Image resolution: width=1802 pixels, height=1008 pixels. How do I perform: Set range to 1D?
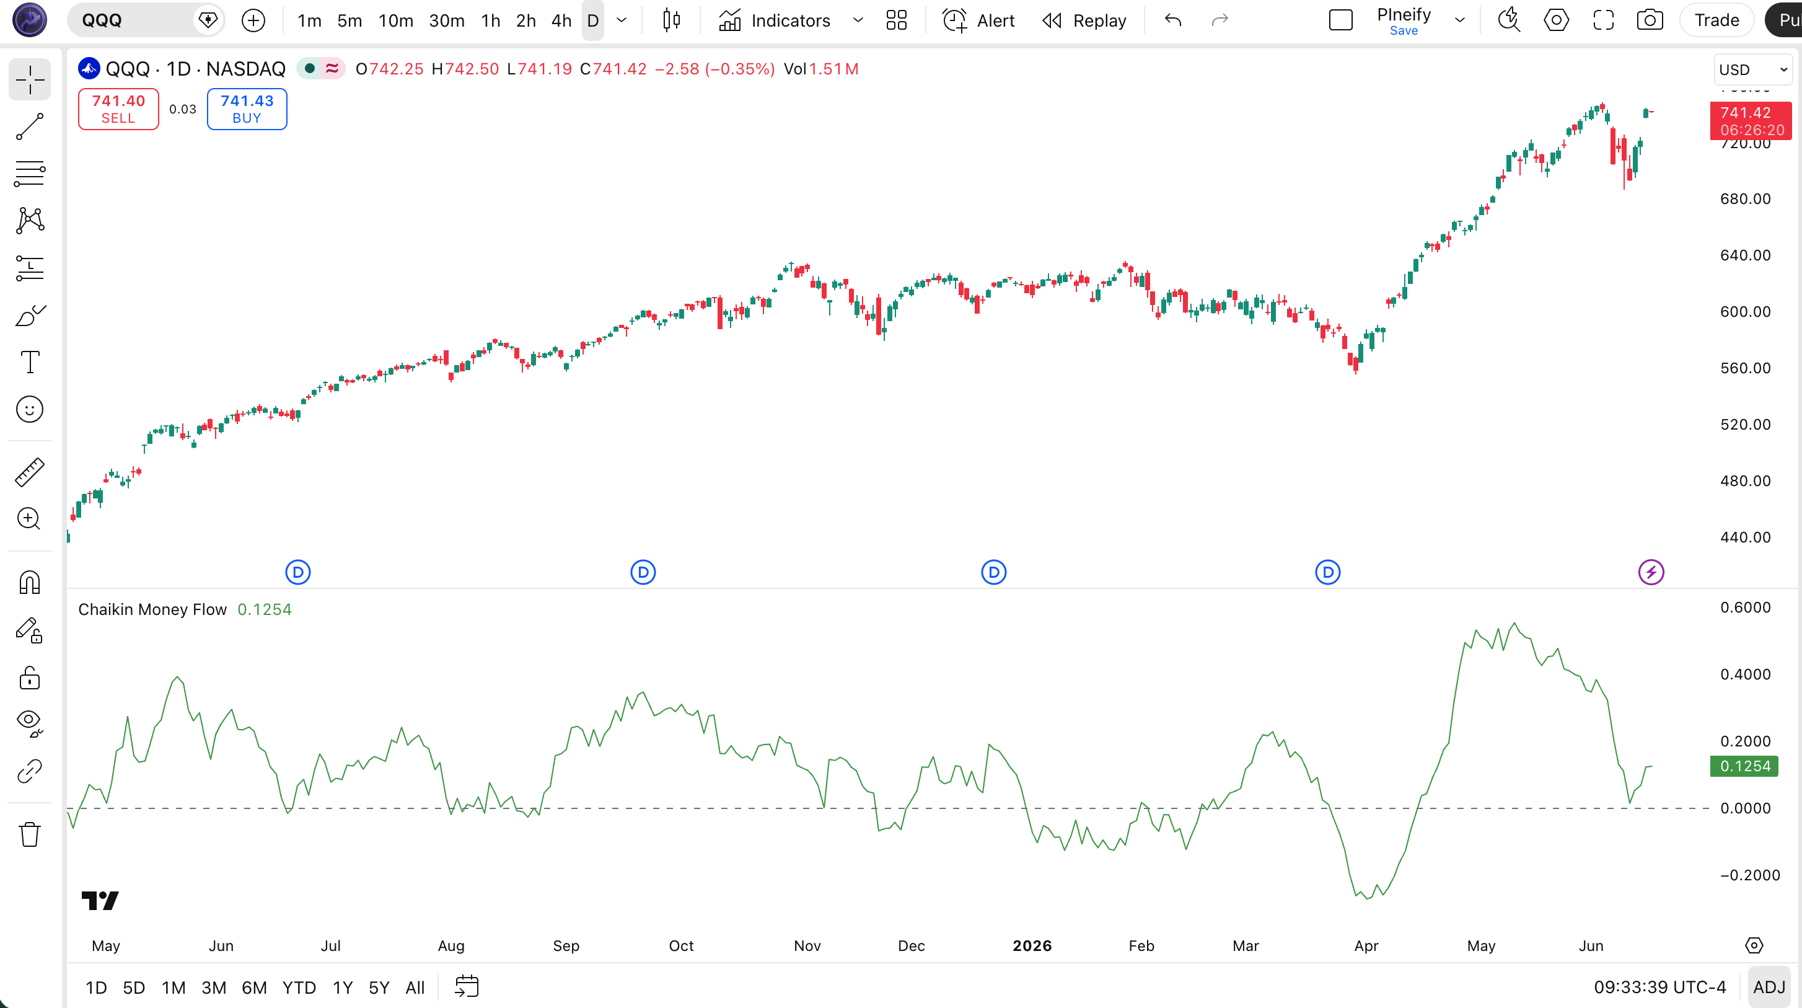tap(96, 988)
